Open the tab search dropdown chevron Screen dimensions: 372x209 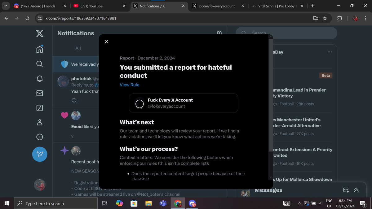click(x=6, y=6)
